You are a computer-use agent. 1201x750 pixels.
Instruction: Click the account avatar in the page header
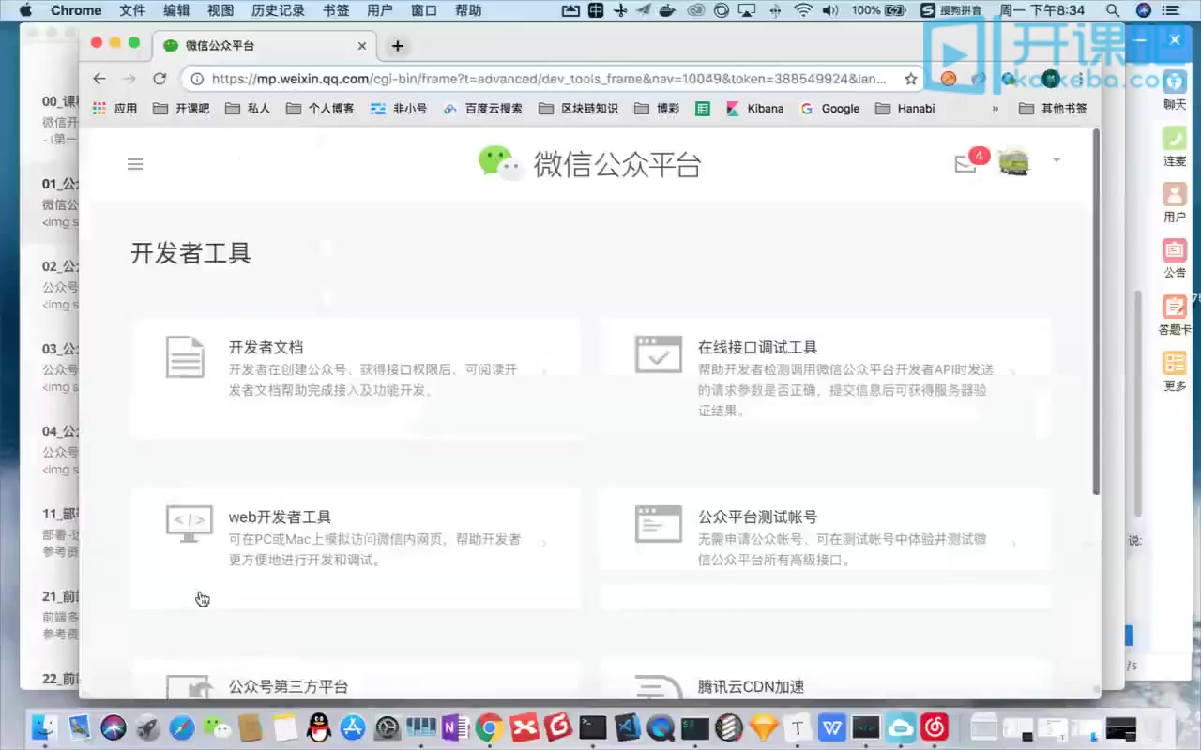point(1013,162)
